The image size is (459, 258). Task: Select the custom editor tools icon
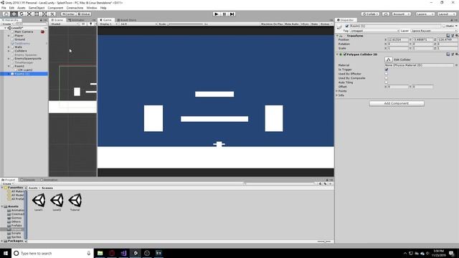click(52, 14)
